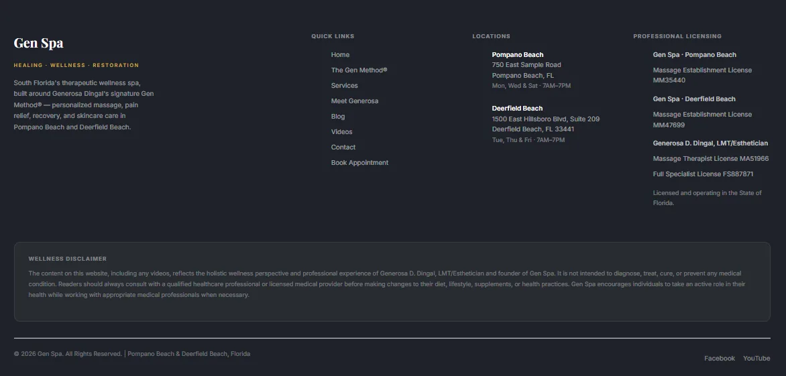Click Gen Spa · Deerfield Beach licensing title
Screen dimensions: 786x376
pos(693,99)
